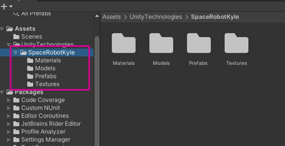Expand the JetBrains Rider Editor package arrow

coord(9,124)
